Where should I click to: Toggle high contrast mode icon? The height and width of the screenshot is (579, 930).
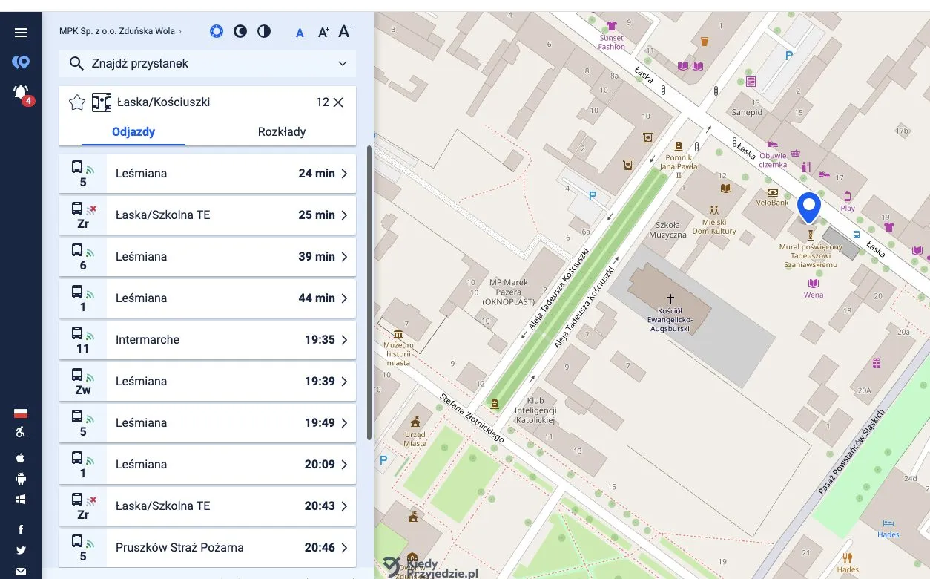click(264, 31)
